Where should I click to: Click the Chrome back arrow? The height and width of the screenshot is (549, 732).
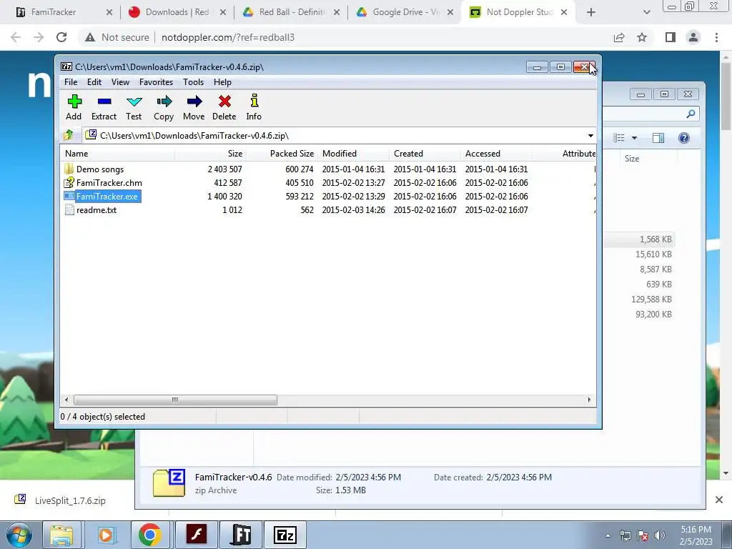[x=16, y=37]
